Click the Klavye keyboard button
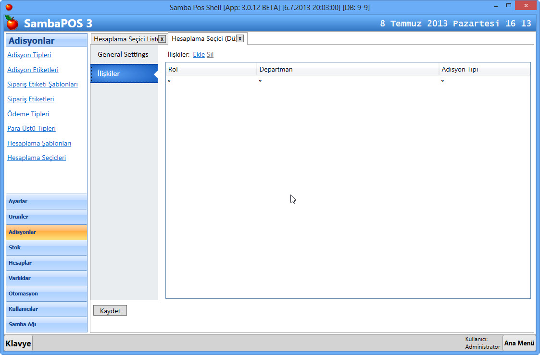The image size is (540, 355). 18,343
